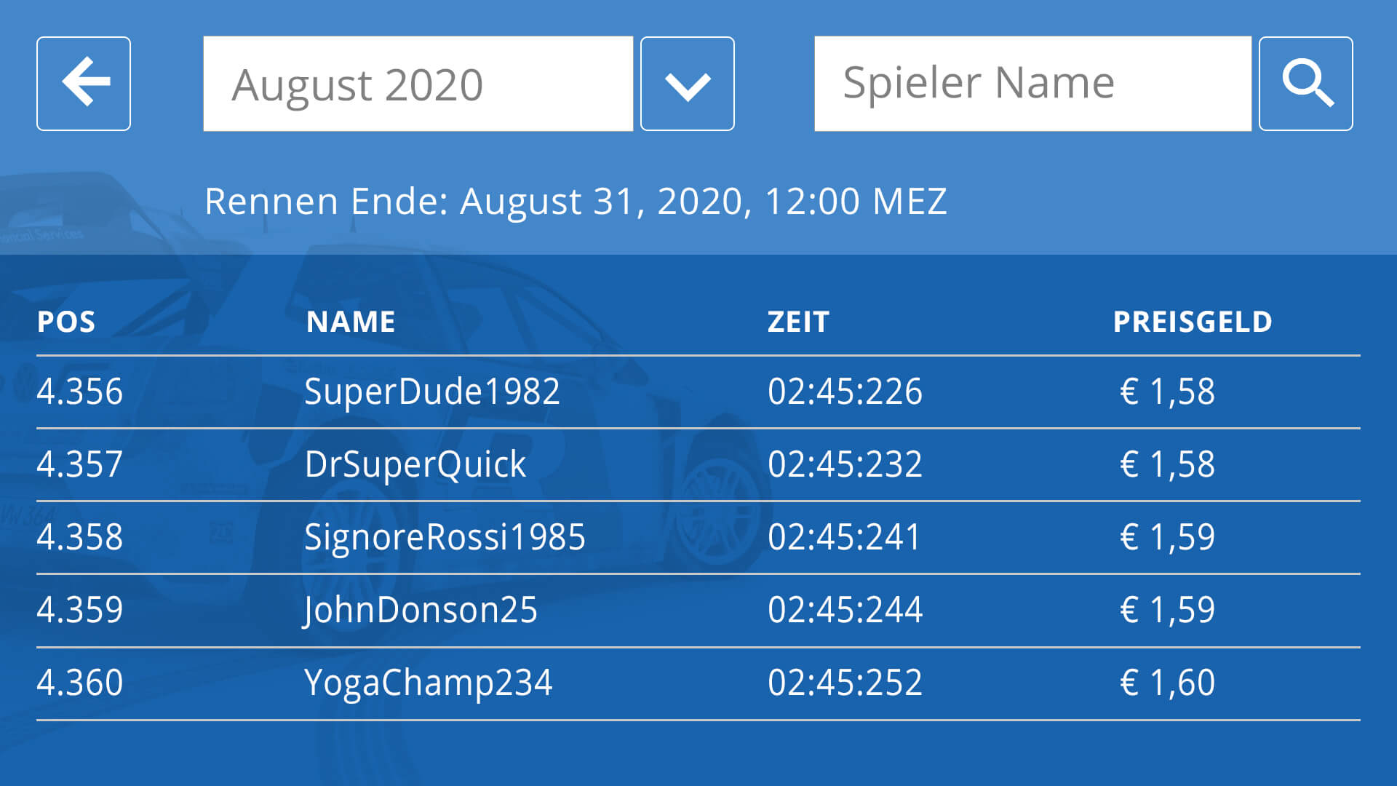This screenshot has height=786, width=1397.
Task: Click the POS column header
Action: tap(66, 322)
